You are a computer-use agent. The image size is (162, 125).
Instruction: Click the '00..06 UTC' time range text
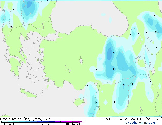(134, 119)
